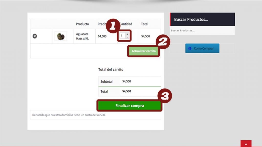This screenshot has width=262, height=147.
Task: Click the info icon on Como Comprar
Action: (x=190, y=48)
